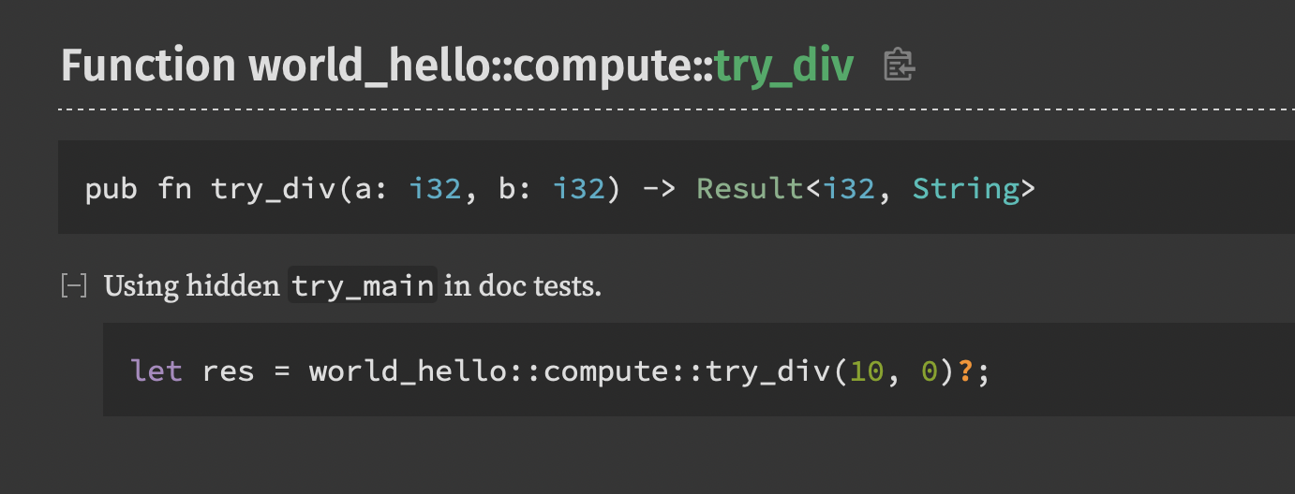Click the word Function in the heading
The image size is (1295, 494).
pos(148,65)
